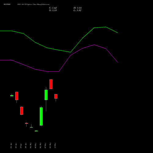The height and width of the screenshot is (153, 153).
Task: Select the 24 Apr date label
Action: [x=11, y=146]
